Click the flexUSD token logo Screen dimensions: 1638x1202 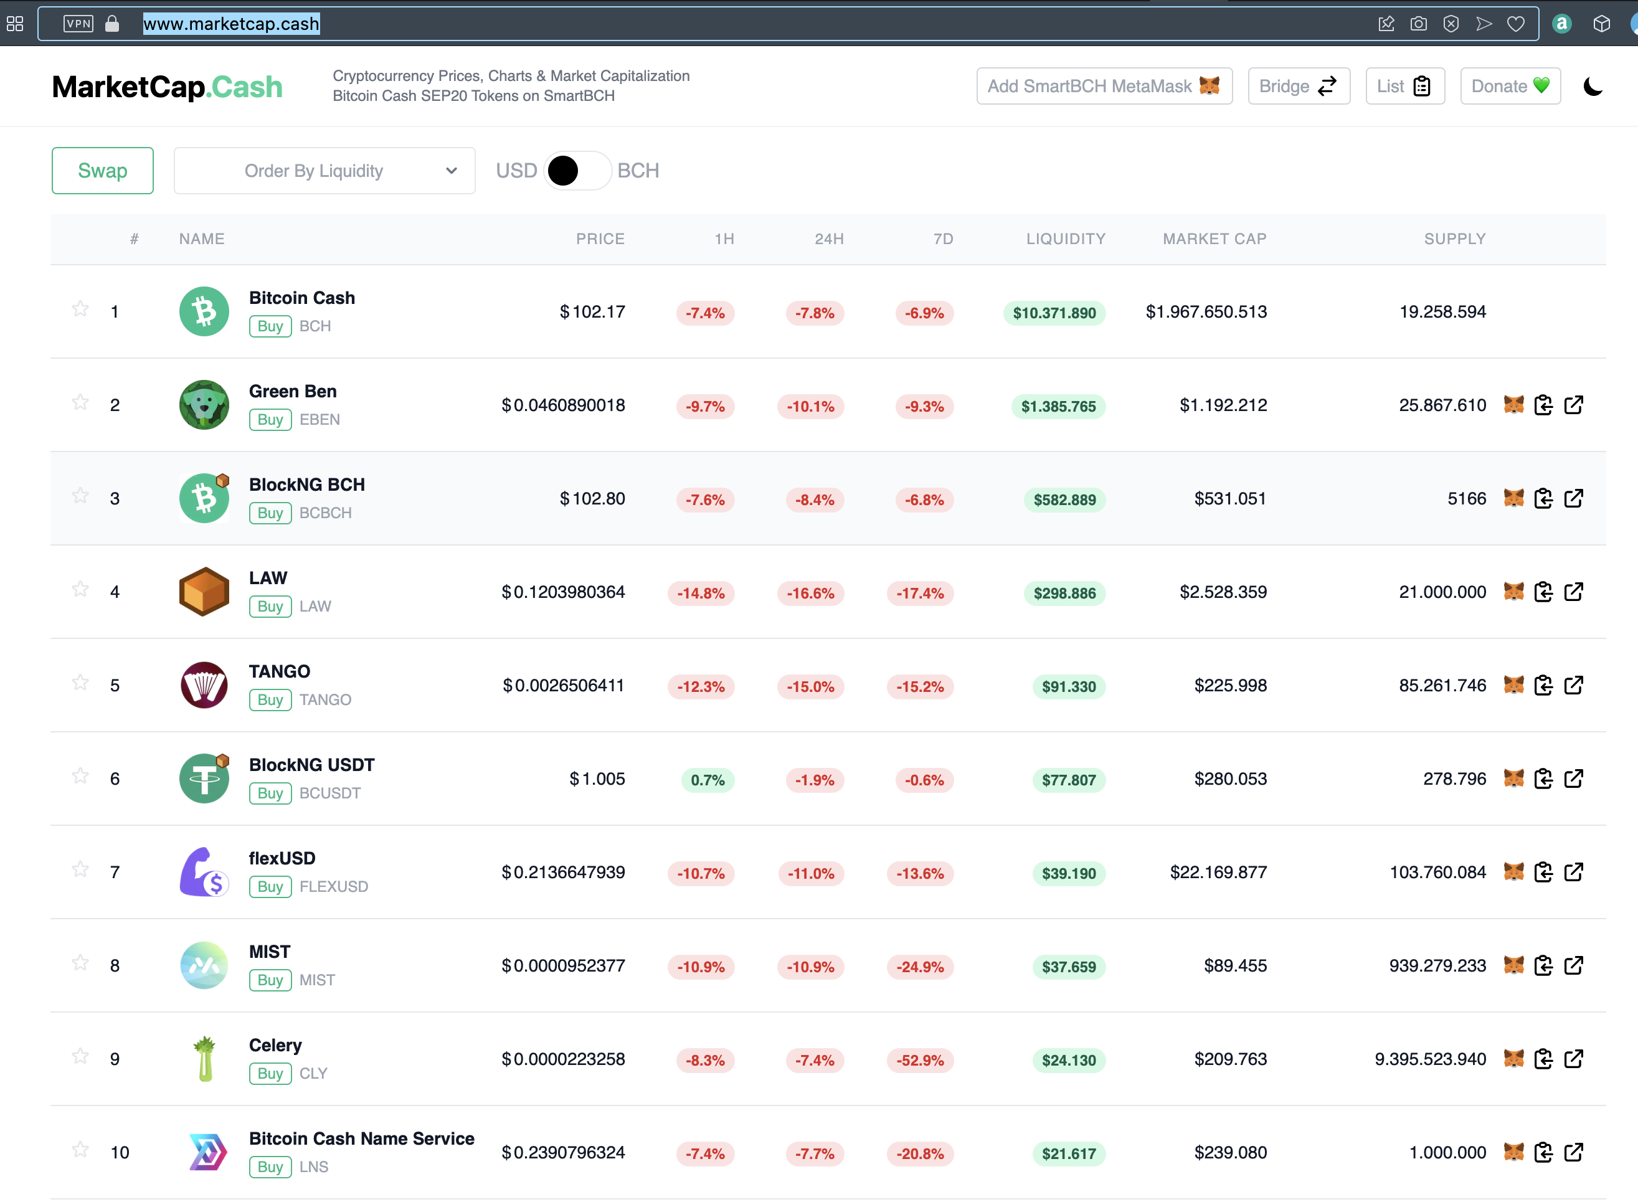pos(204,873)
